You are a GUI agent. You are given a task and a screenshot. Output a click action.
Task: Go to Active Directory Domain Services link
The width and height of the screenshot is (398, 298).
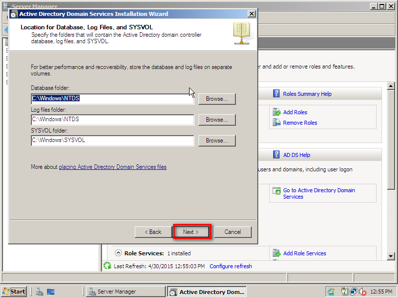click(x=319, y=193)
